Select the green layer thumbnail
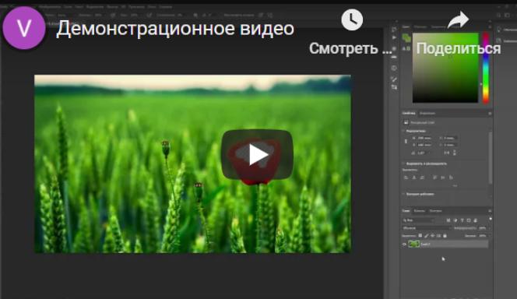Screen dimensions: 517x299 pyautogui.click(x=413, y=244)
